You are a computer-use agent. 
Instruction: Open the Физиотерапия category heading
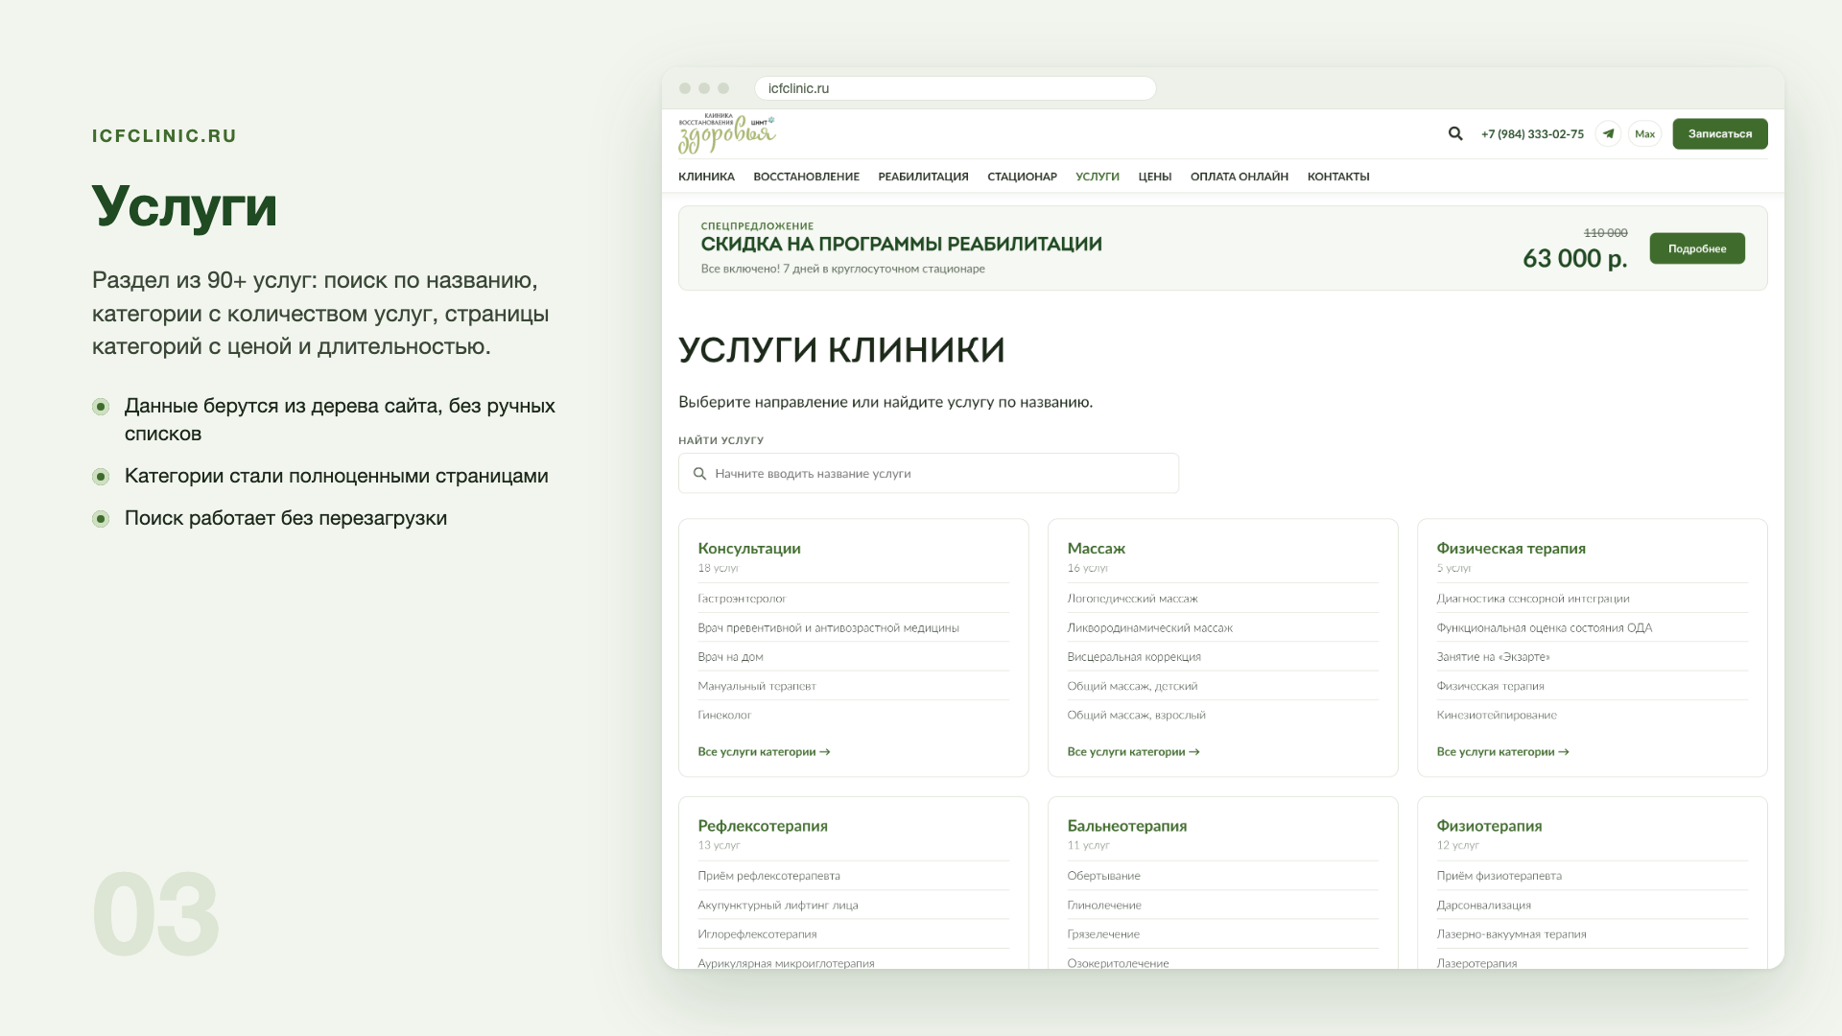(x=1489, y=826)
